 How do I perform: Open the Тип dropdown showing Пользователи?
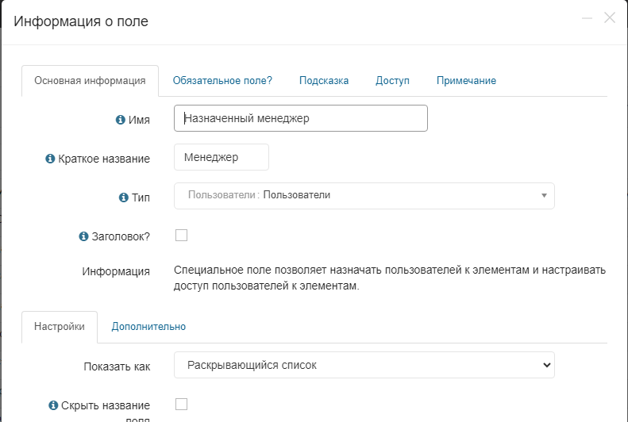pyautogui.click(x=364, y=196)
